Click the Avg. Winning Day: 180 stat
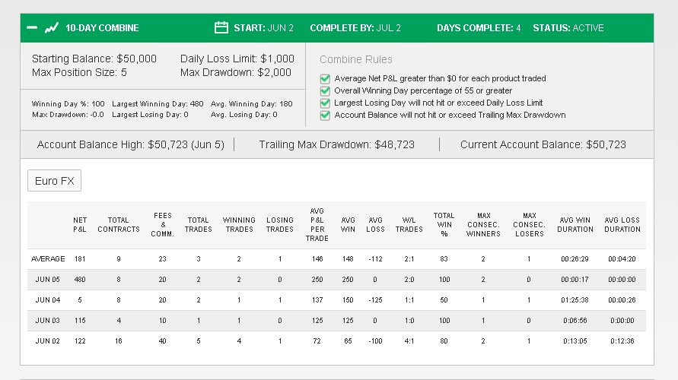678x380 pixels. 252,104
